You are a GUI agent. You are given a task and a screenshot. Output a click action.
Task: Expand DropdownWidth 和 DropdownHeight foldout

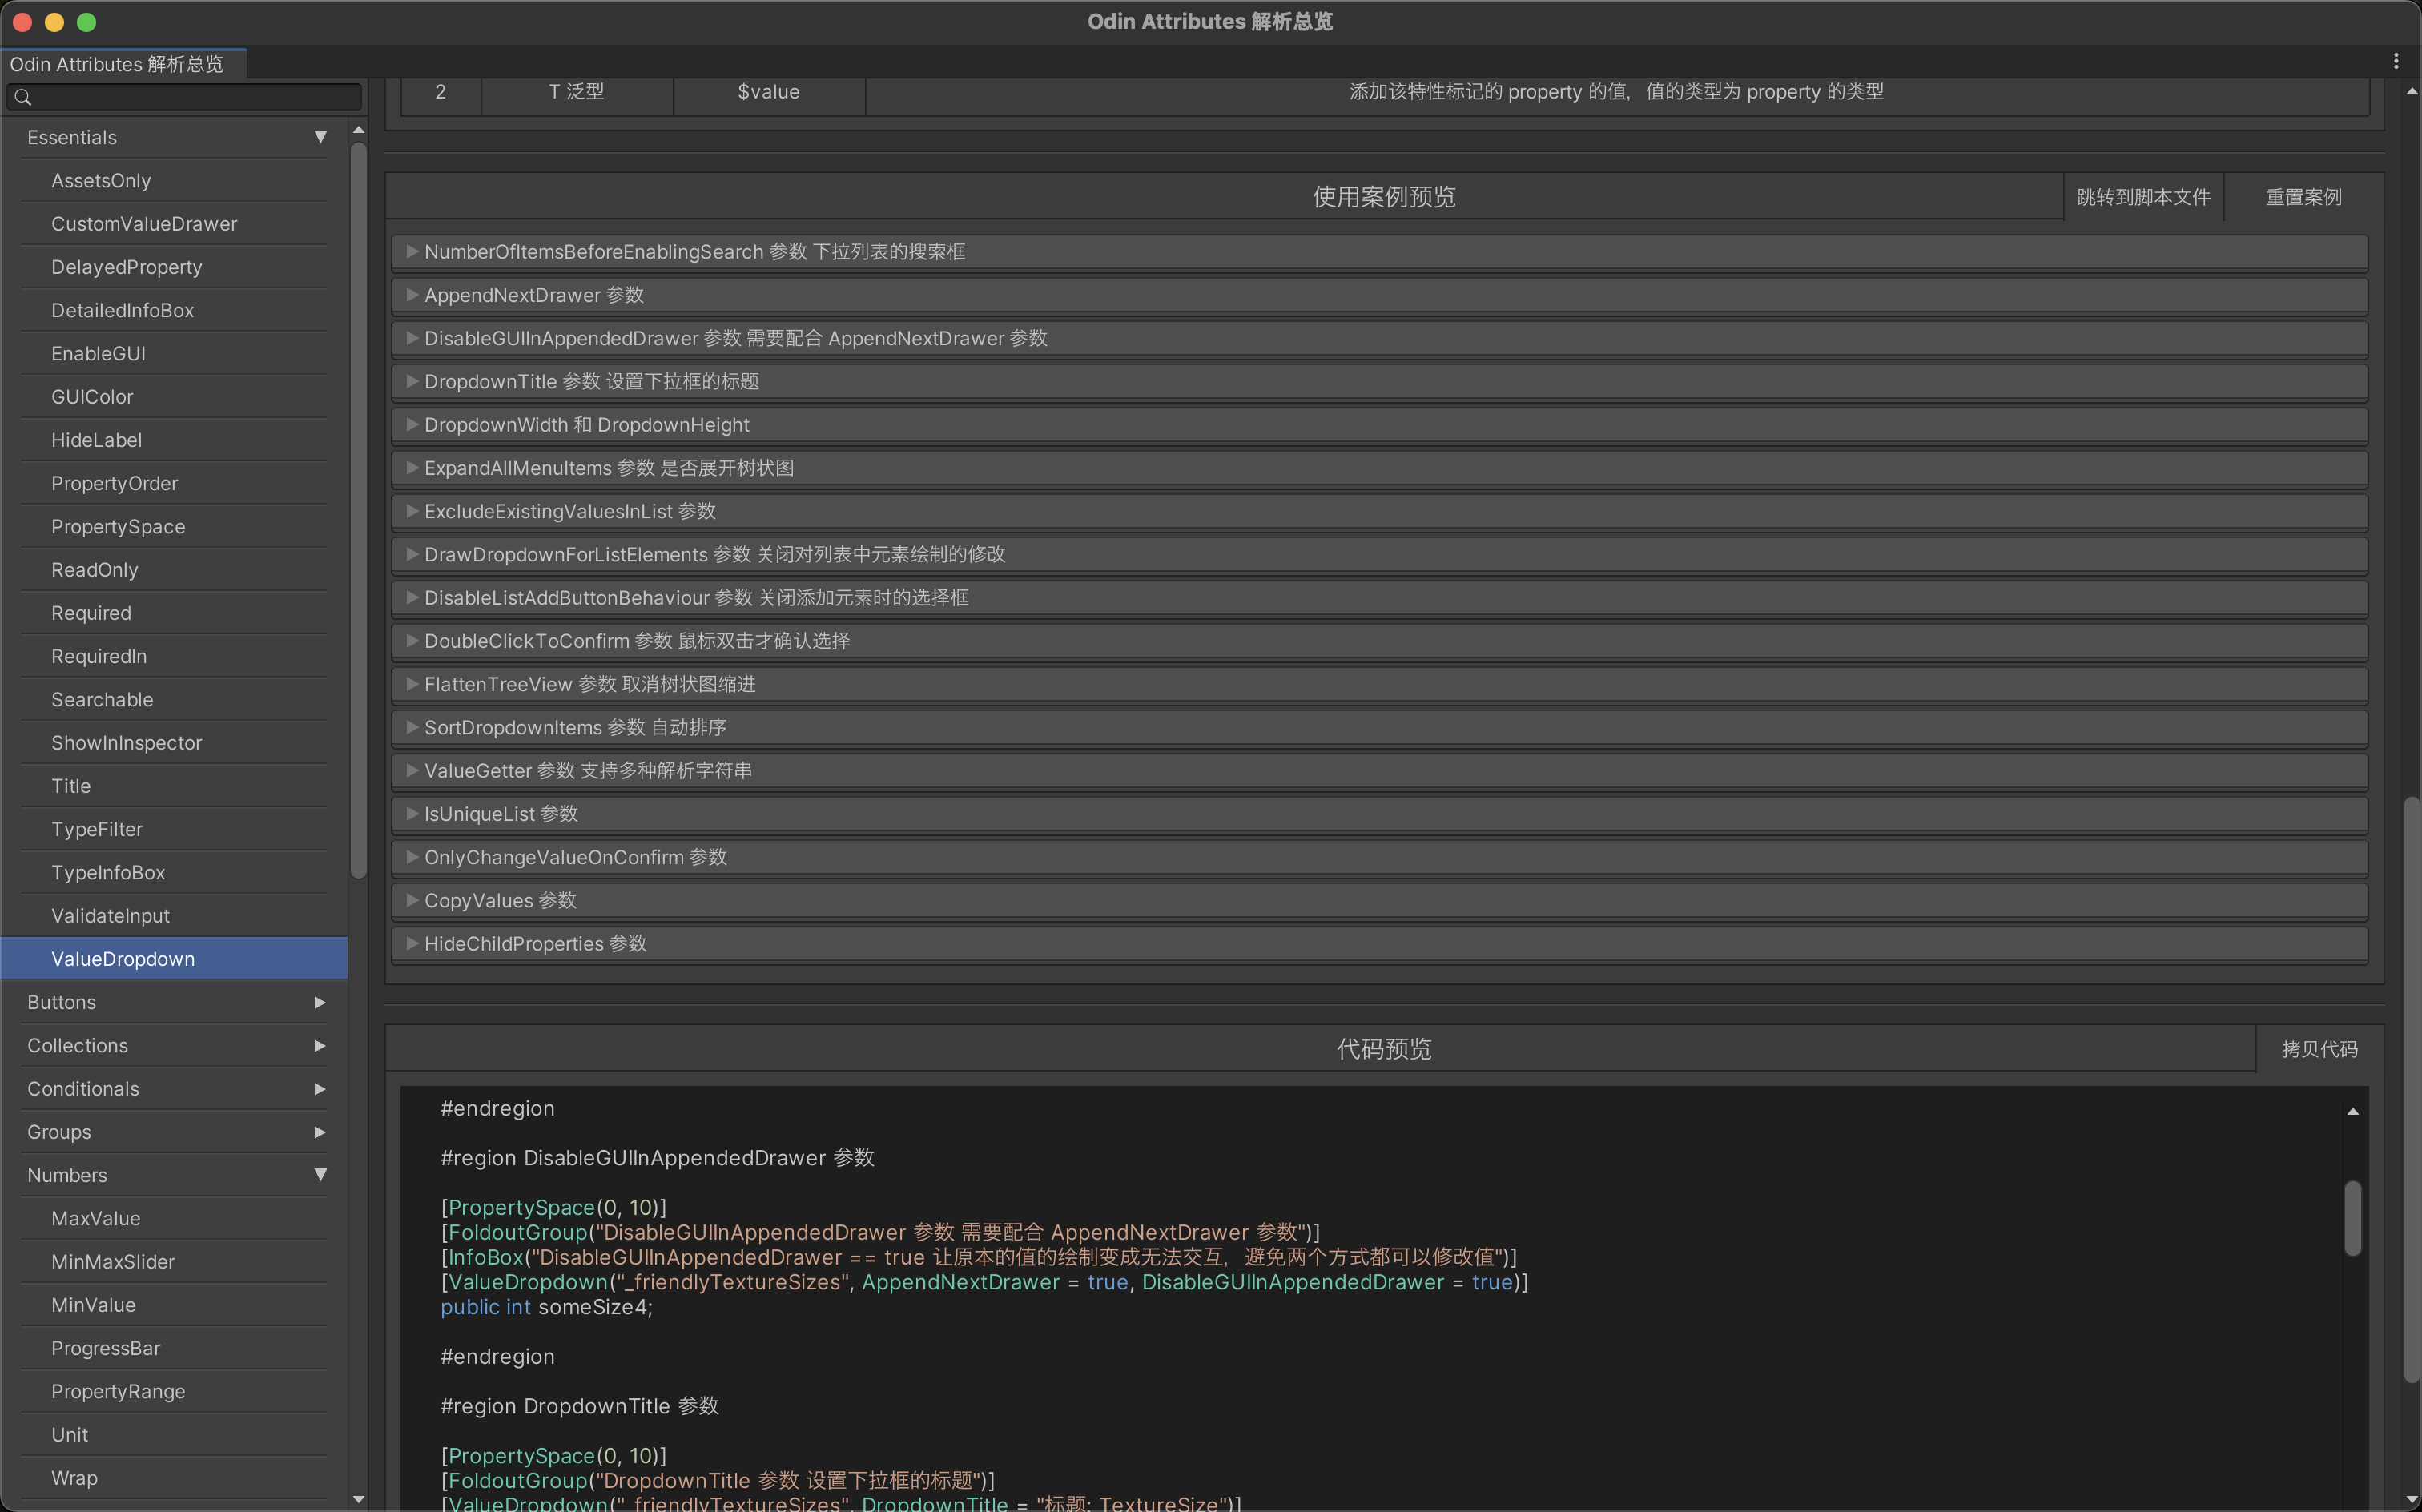pyautogui.click(x=1379, y=425)
